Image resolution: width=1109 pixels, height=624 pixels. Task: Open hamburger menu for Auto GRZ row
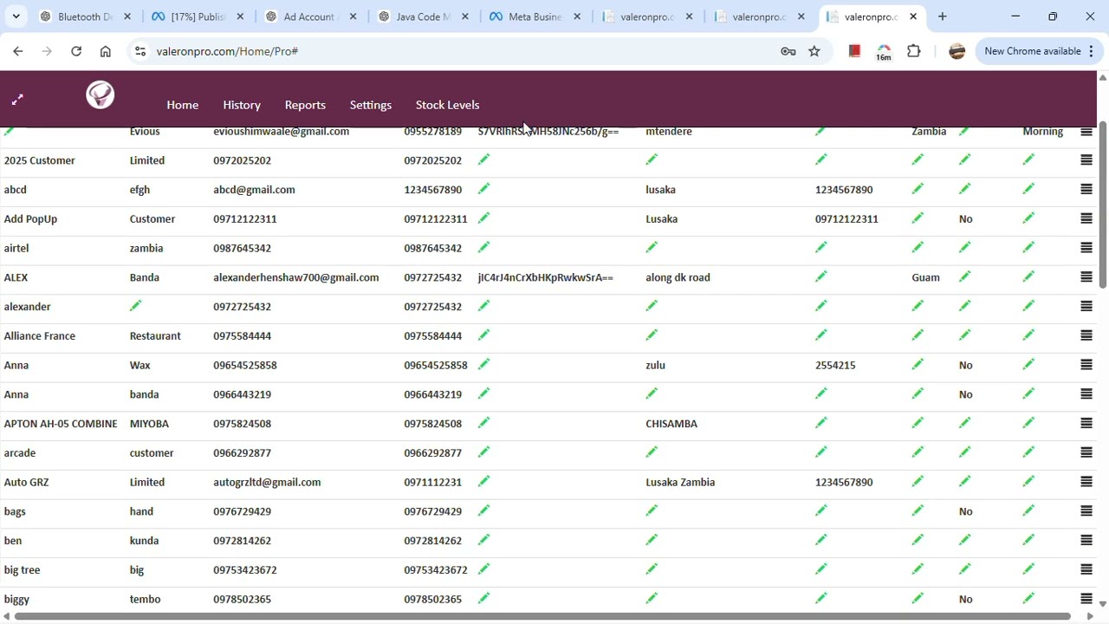1086,483
